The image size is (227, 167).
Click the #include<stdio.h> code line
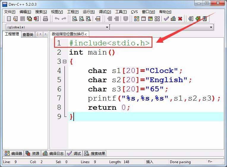[109, 43]
